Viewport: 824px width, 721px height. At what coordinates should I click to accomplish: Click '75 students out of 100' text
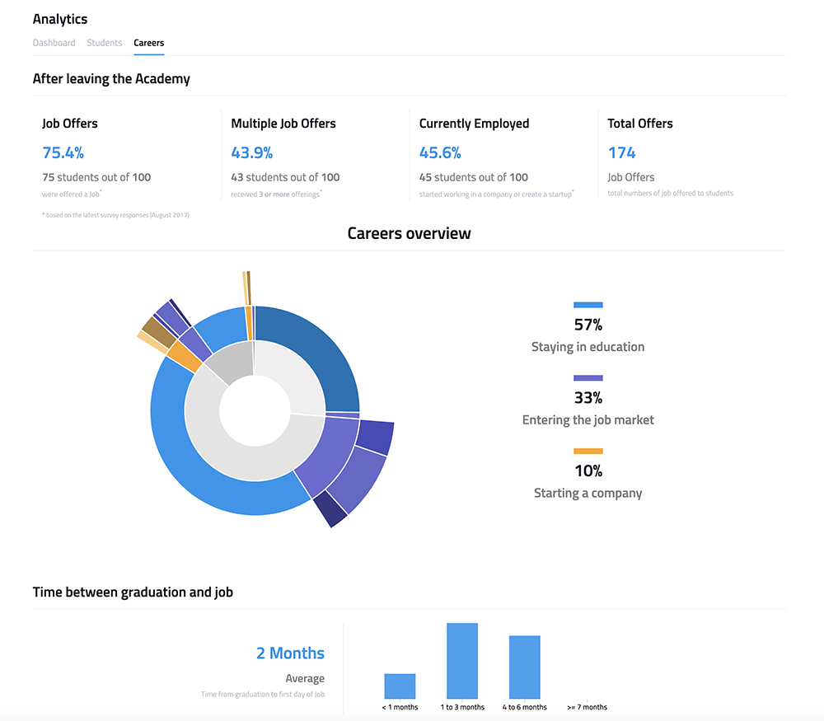click(x=96, y=177)
